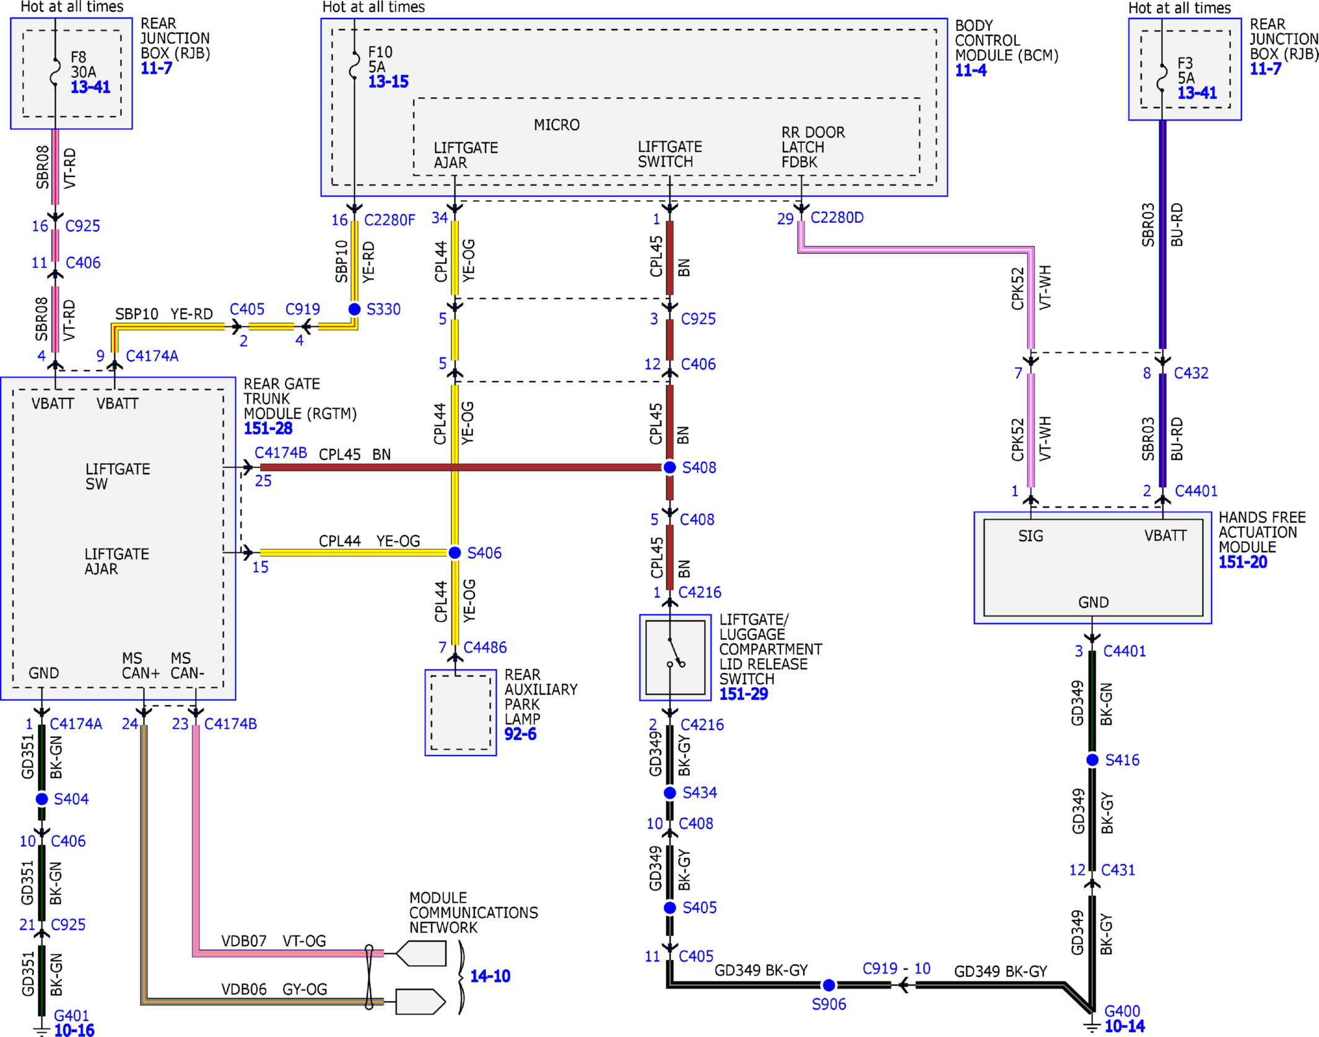
Task: Select the MICRO label inside the BCM
Action: (557, 125)
